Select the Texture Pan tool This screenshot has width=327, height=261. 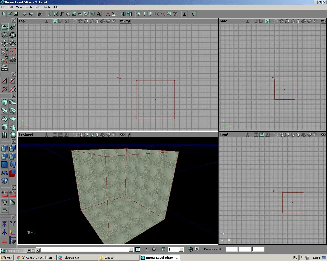5,43
